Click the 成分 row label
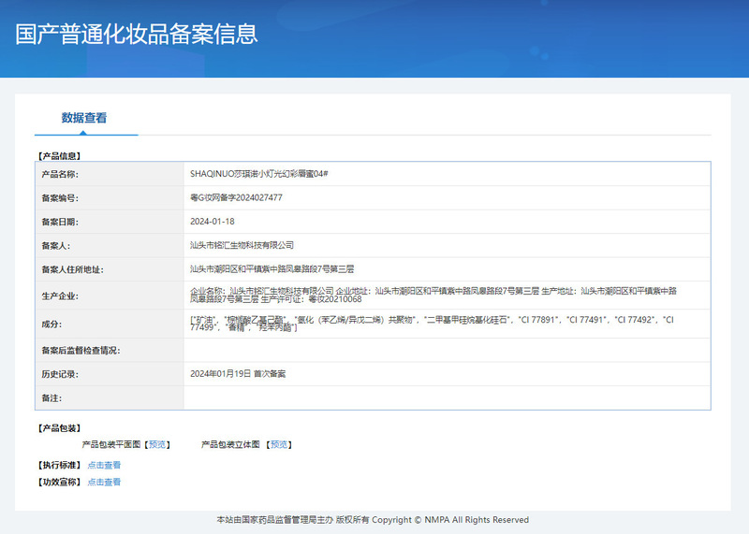 pos(51,324)
